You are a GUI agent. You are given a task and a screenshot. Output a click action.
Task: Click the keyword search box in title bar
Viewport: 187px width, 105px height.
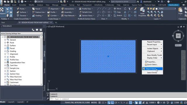tap(123, 1)
